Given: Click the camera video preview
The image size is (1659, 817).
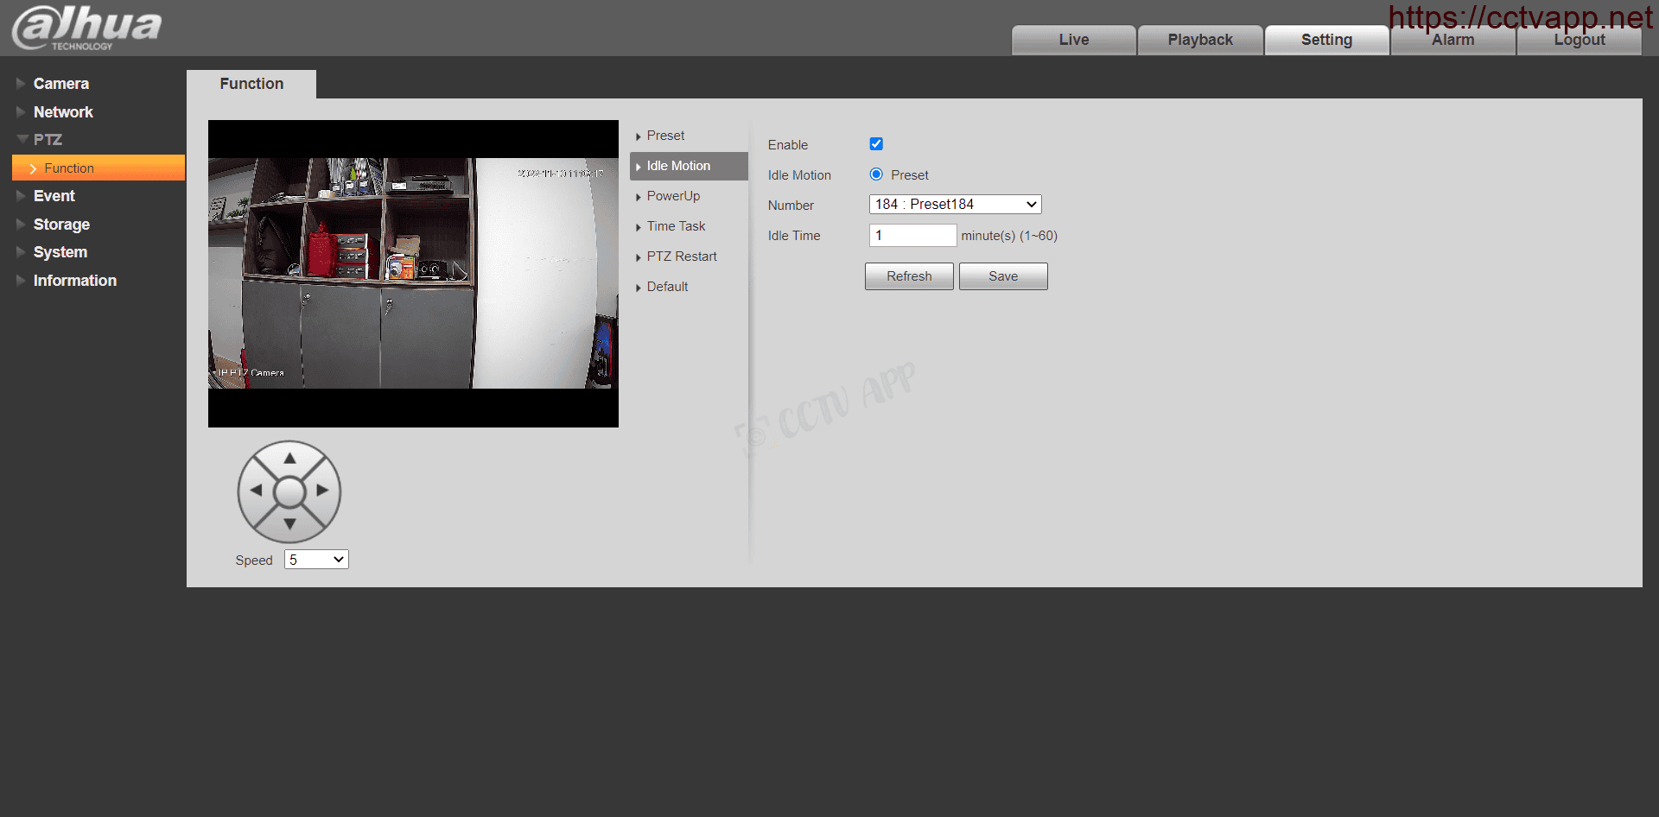Looking at the screenshot, I should 413,274.
